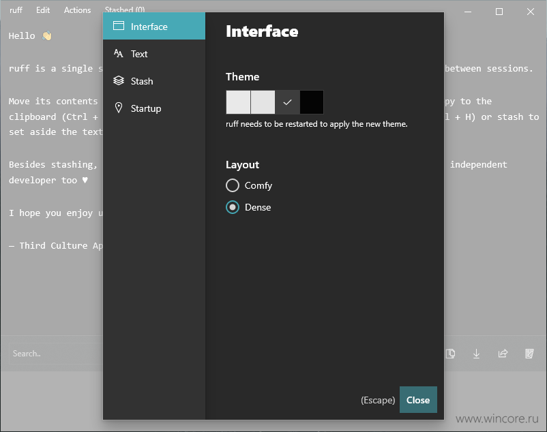Screen dimensions: 547x432
Task: Click the note edit icon at bottom right
Action: (x=529, y=354)
